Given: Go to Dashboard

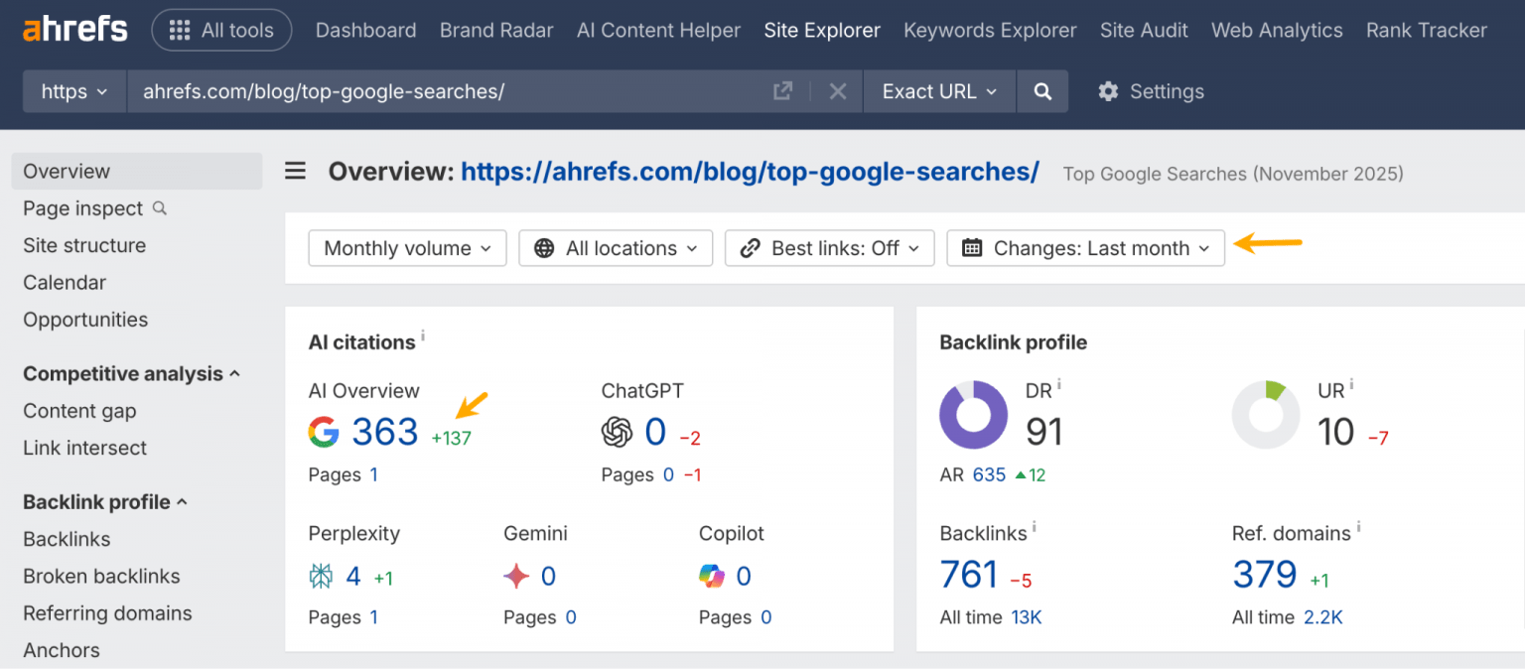Looking at the screenshot, I should (x=365, y=31).
